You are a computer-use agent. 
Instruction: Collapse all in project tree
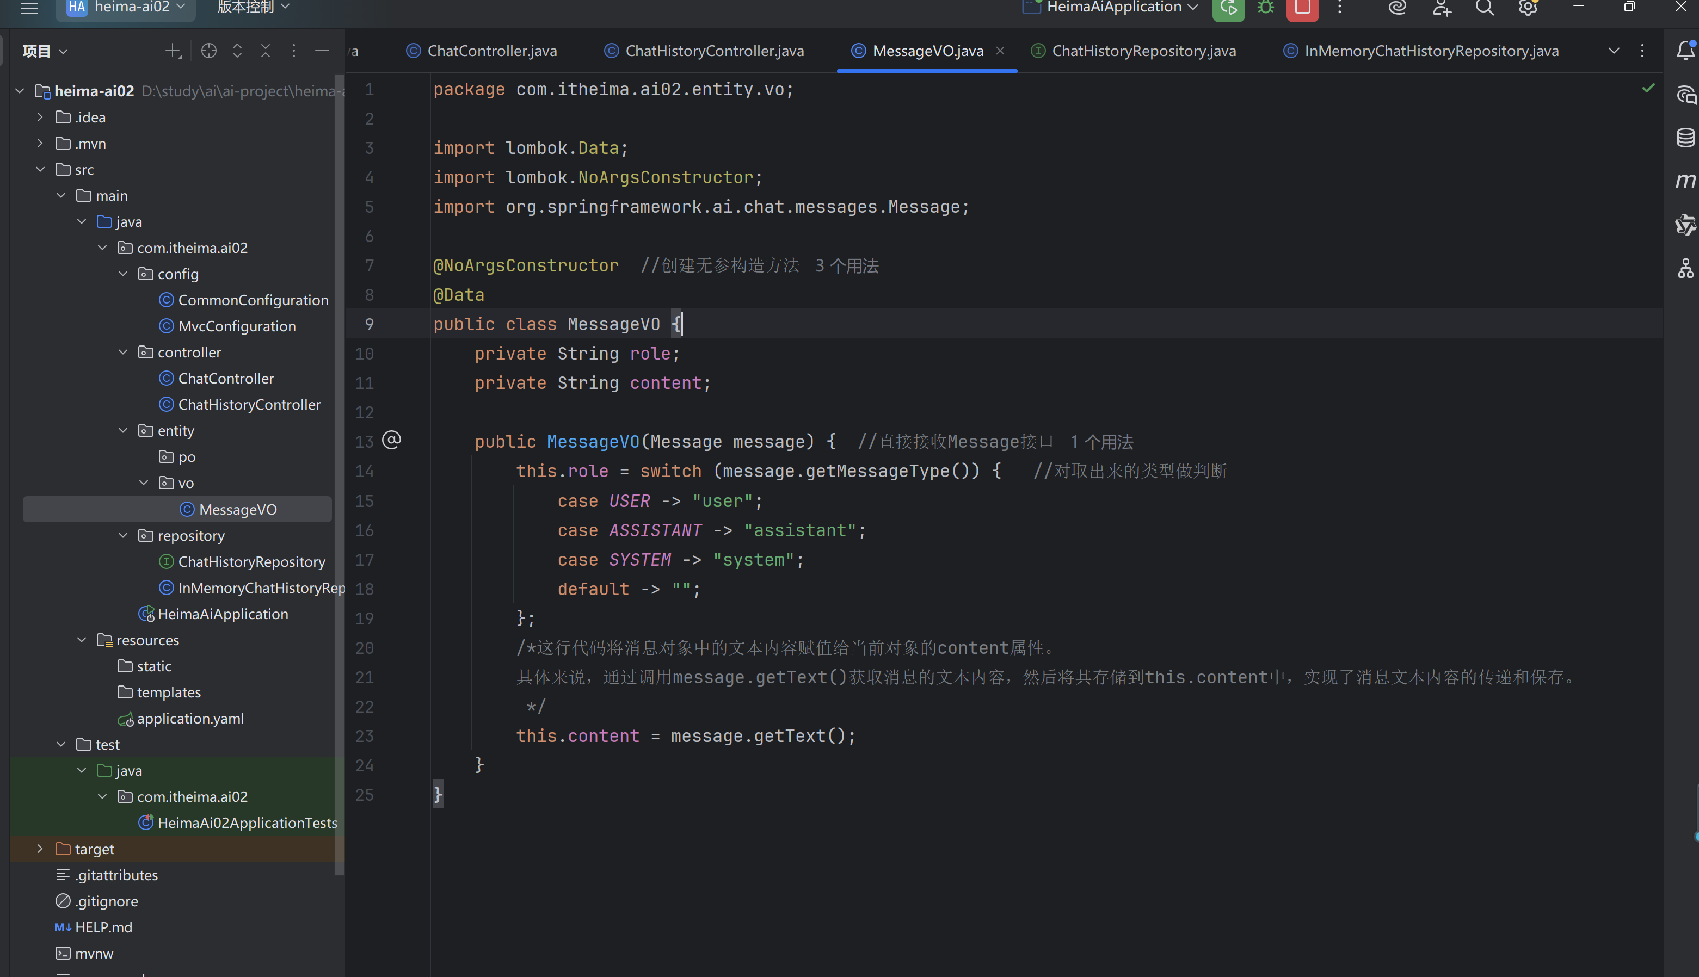(x=265, y=51)
